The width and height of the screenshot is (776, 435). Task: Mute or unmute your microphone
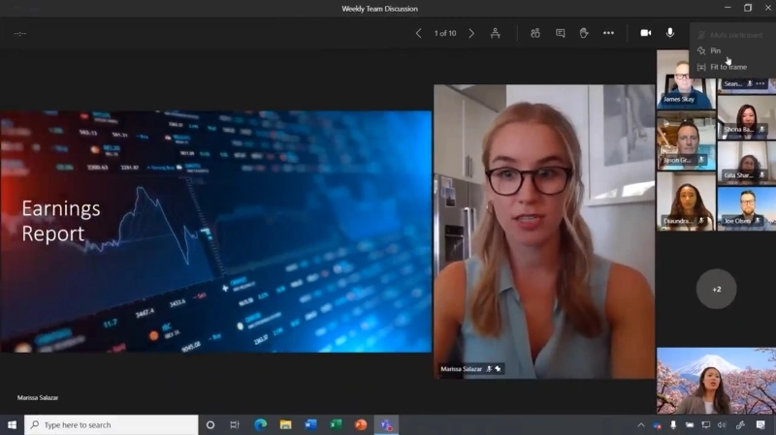670,33
